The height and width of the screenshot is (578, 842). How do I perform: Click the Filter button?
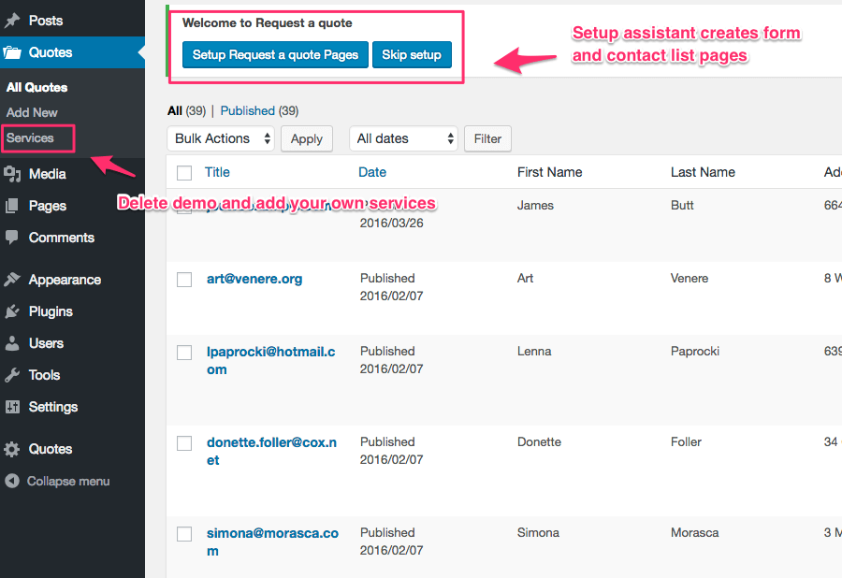click(x=487, y=138)
